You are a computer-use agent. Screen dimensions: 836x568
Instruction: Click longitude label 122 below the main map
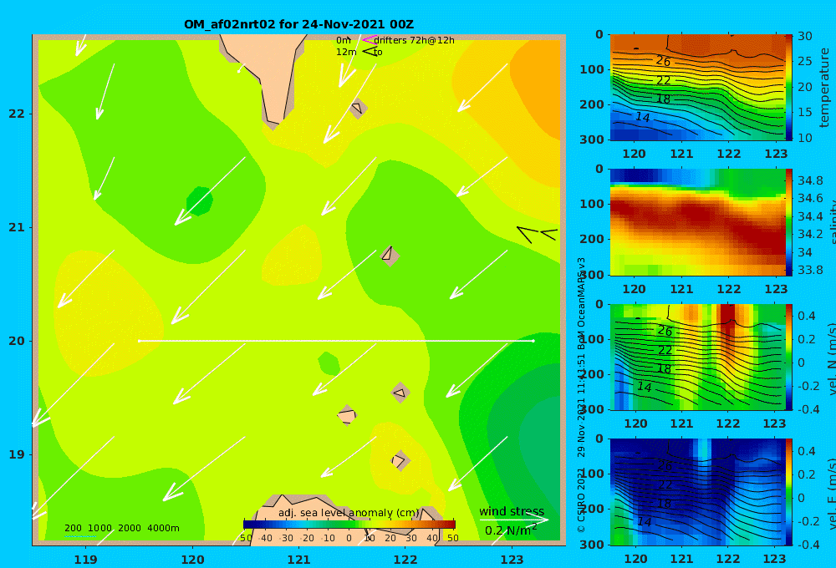point(405,560)
